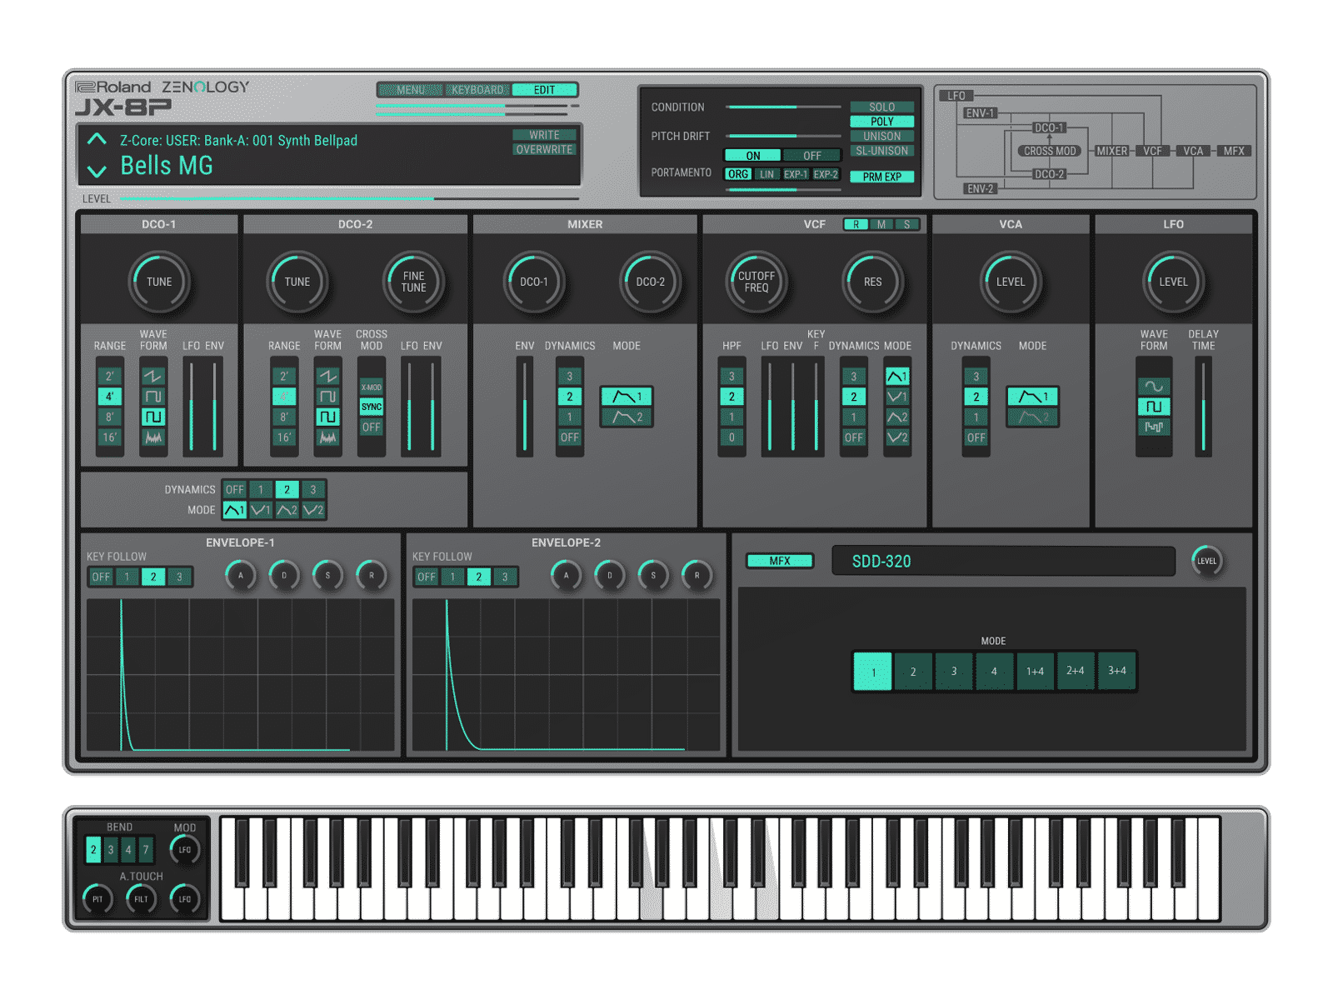Set BEND range to 7

tap(145, 849)
